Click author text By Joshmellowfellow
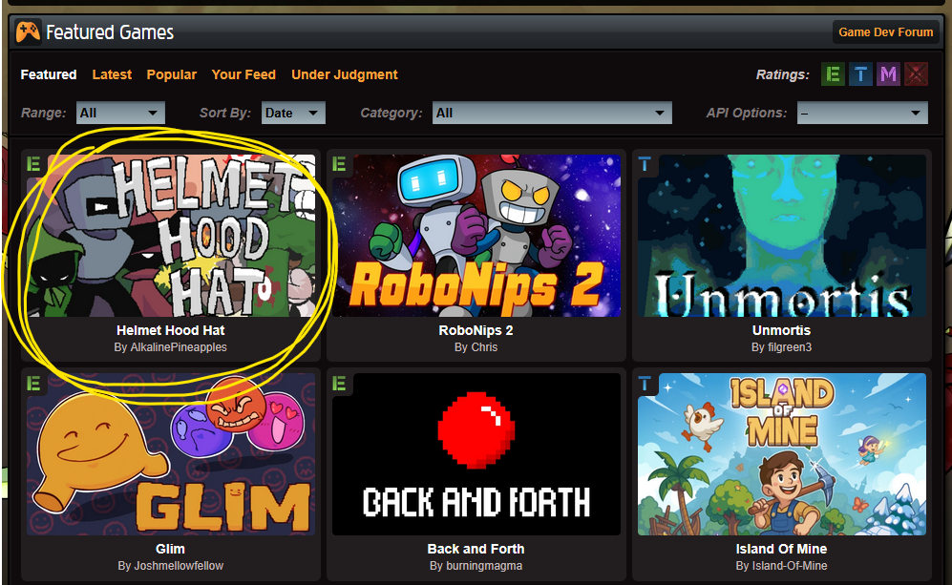This screenshot has height=585, width=952. pyautogui.click(x=171, y=566)
